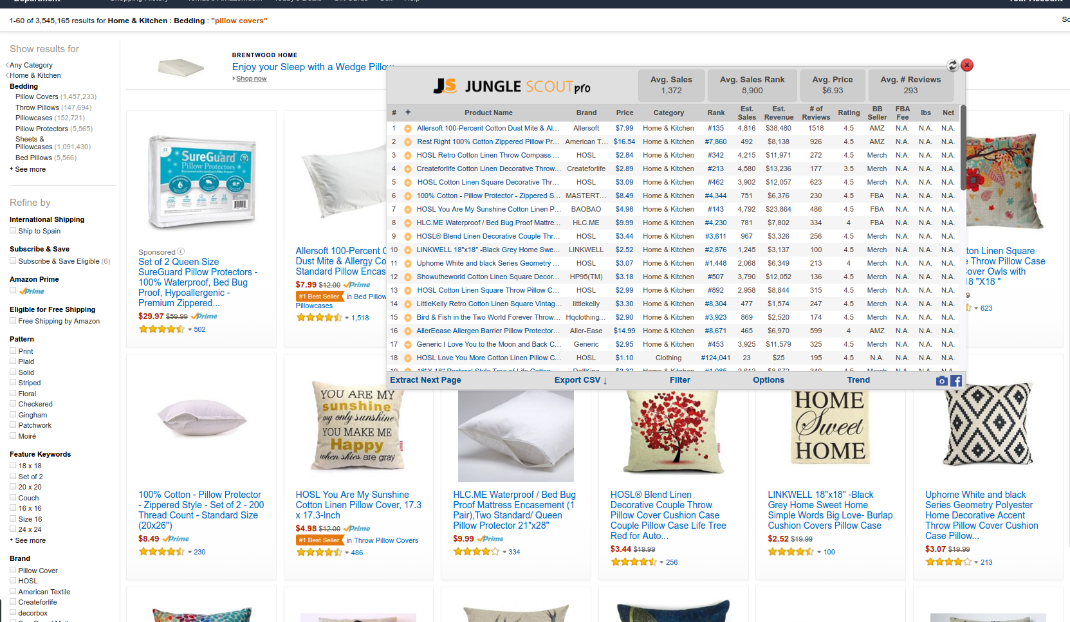Click Export CSV link
Screen dimensions: 1070x622
(580, 380)
